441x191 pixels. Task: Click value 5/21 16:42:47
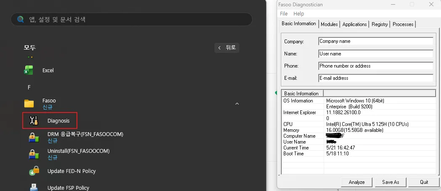(340, 148)
